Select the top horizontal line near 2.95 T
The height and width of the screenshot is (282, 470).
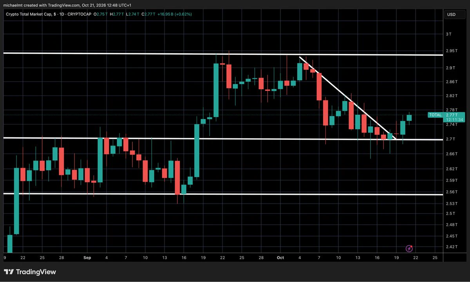(x=223, y=54)
